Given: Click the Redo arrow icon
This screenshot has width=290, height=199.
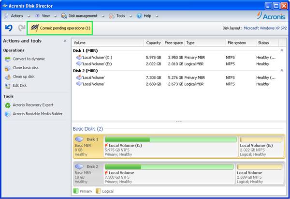Looking at the screenshot, I should click(x=22, y=28).
